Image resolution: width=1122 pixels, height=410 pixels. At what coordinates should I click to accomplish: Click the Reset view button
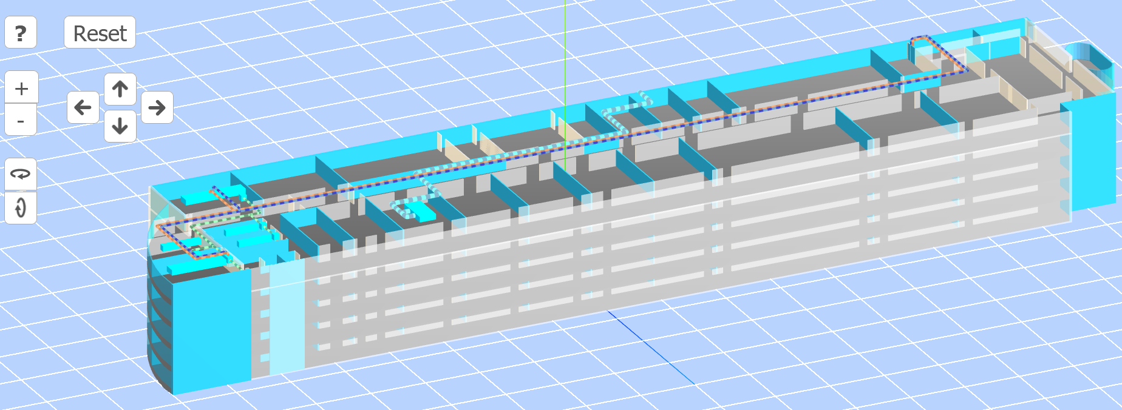point(100,32)
